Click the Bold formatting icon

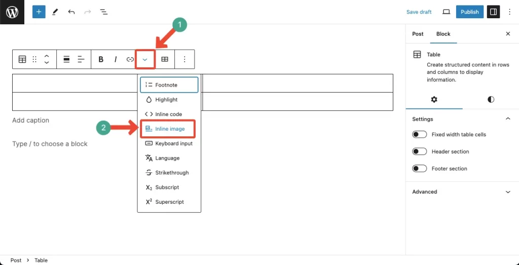[101, 60]
